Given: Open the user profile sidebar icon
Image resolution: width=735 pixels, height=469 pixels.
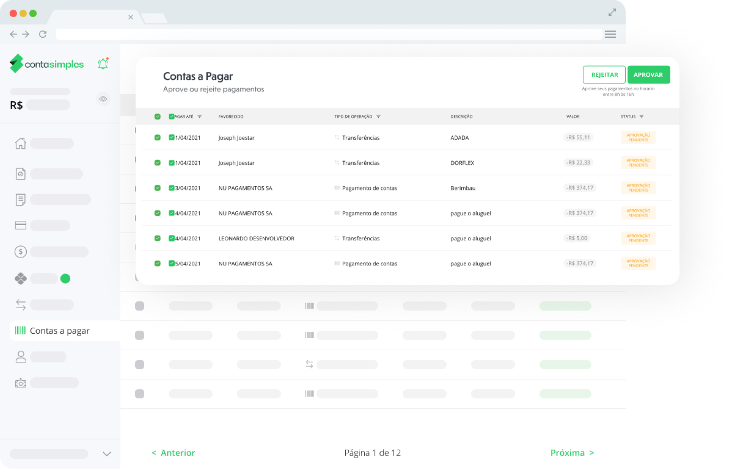Looking at the screenshot, I should tap(21, 357).
